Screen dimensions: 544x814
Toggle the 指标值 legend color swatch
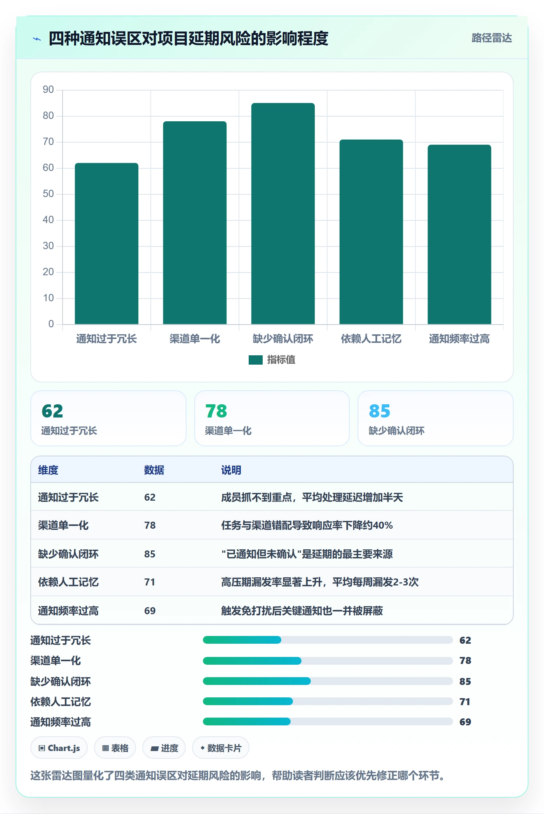(255, 360)
